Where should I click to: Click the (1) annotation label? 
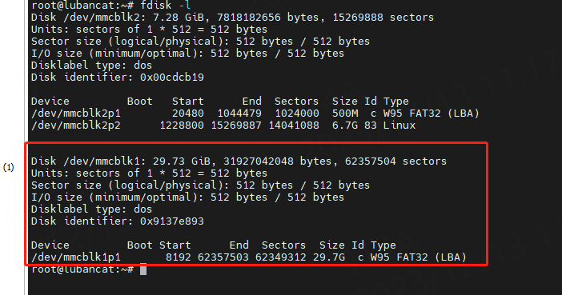click(x=9, y=167)
